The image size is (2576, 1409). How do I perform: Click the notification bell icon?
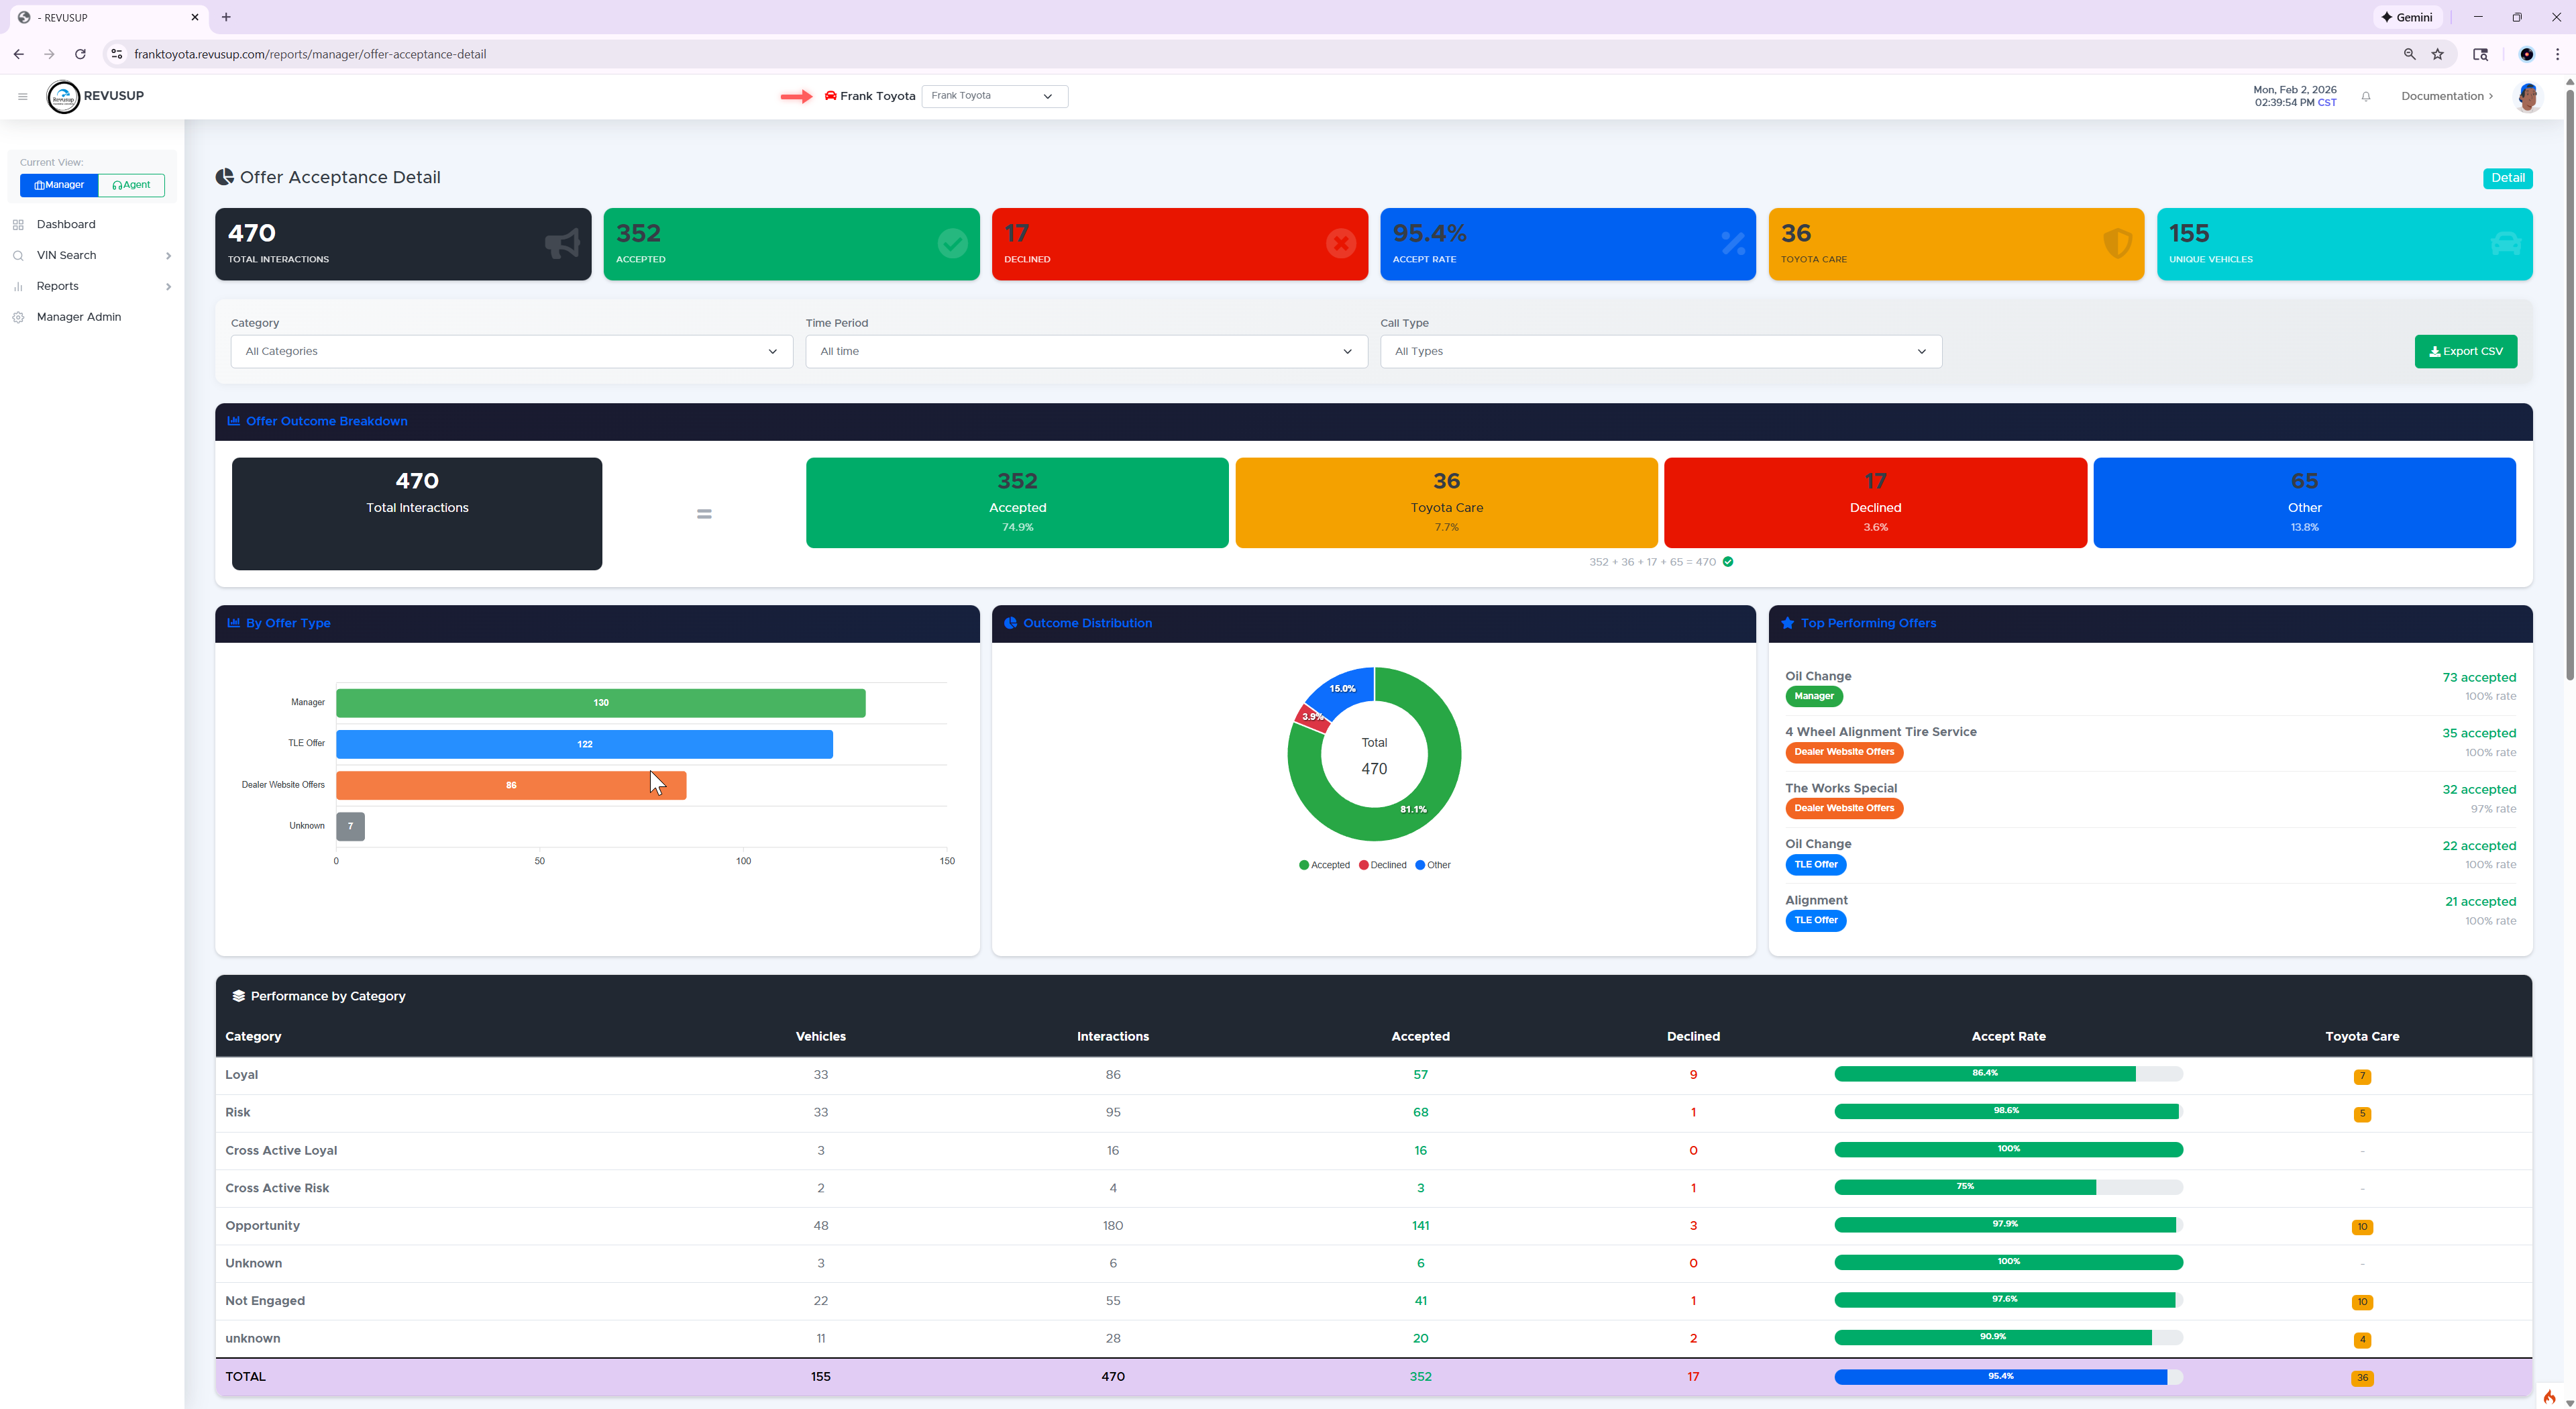point(2366,97)
